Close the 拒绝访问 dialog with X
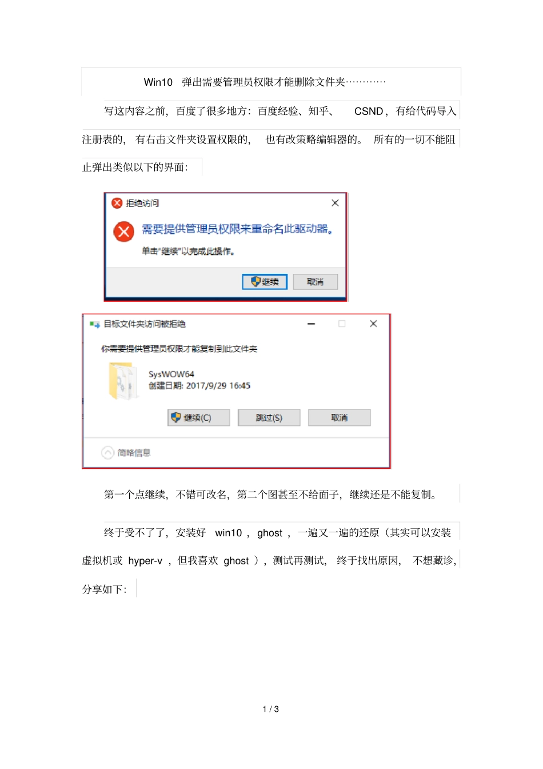The image size is (543, 769). (x=335, y=203)
